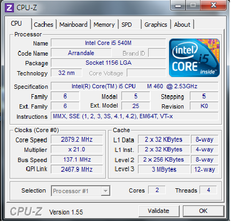Screen dimensions: 231x222
Task: Click the OK button
Action: [x=203, y=211]
